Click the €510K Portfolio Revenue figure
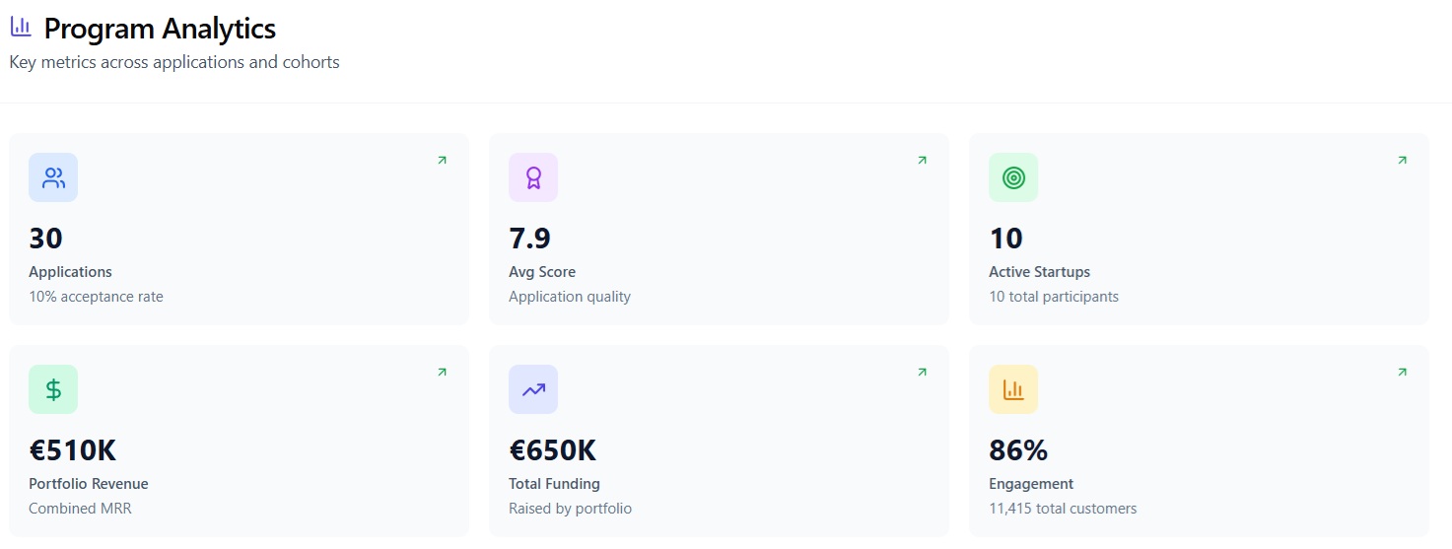1452x549 pixels. click(x=73, y=450)
